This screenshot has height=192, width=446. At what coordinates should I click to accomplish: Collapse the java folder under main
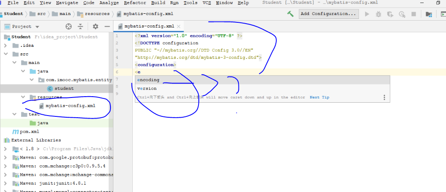23,71
